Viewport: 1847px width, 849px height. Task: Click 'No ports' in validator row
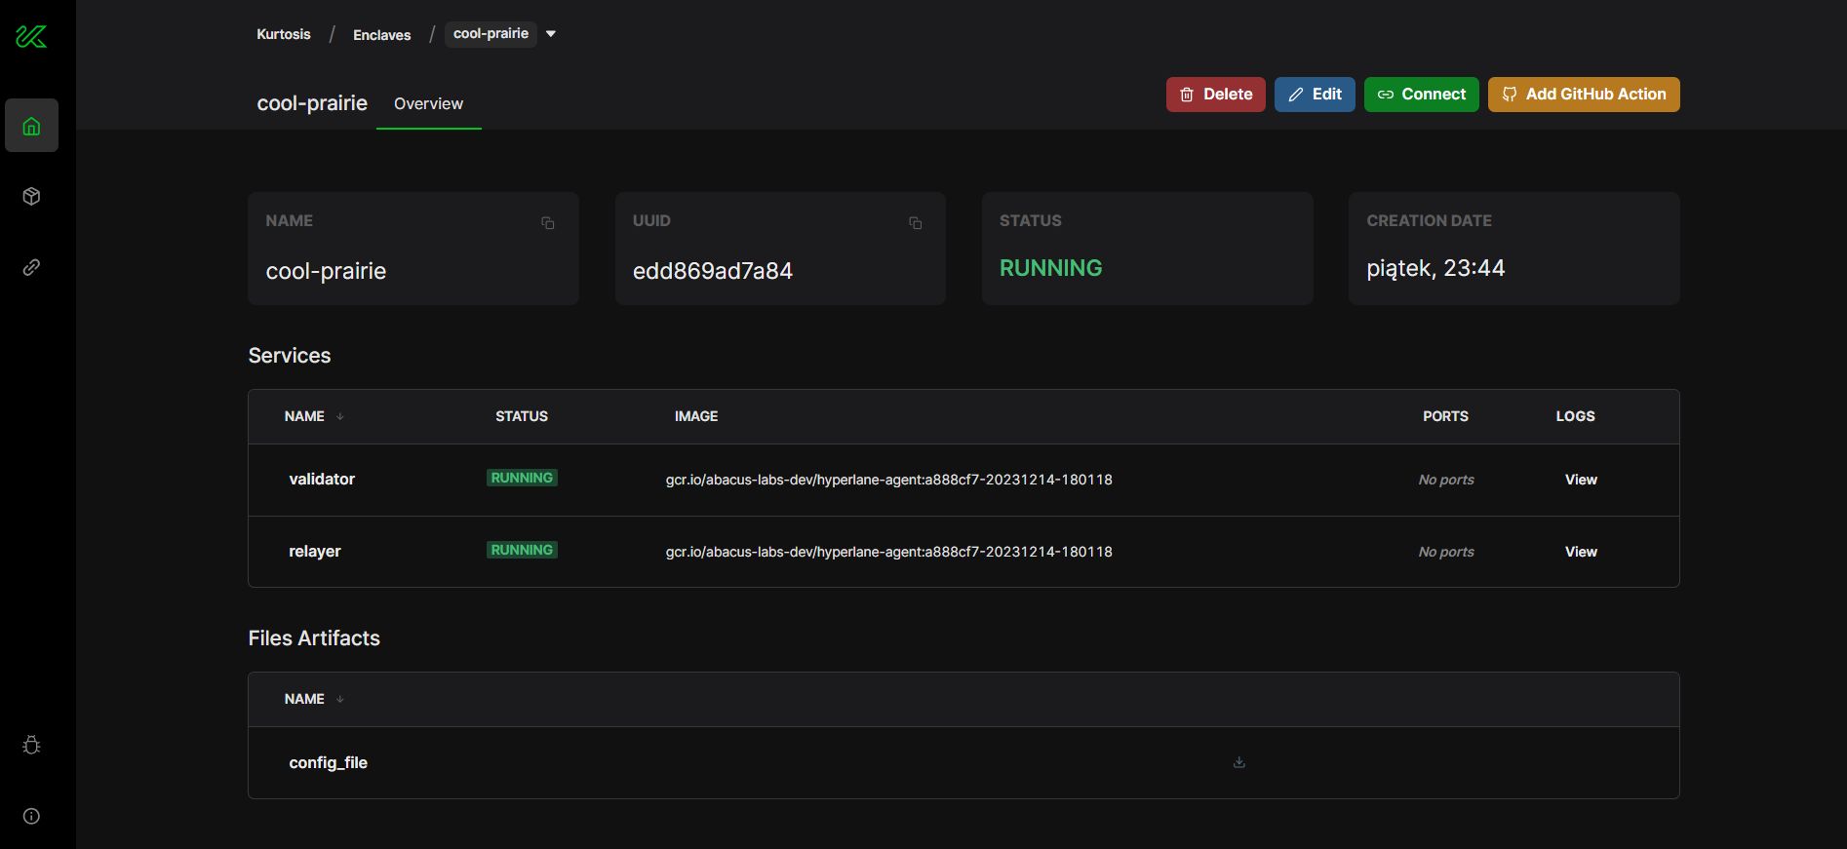(x=1446, y=480)
